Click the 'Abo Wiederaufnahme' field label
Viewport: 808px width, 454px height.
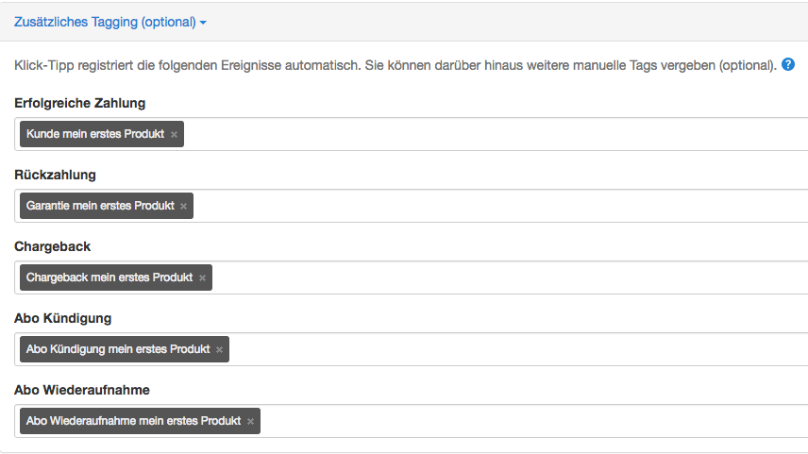click(82, 390)
